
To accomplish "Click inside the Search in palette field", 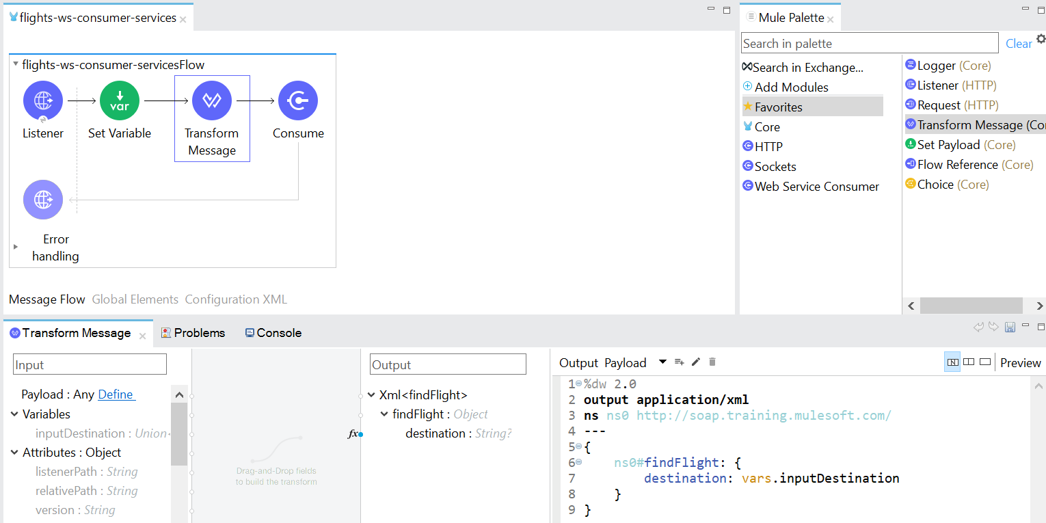I will (868, 42).
